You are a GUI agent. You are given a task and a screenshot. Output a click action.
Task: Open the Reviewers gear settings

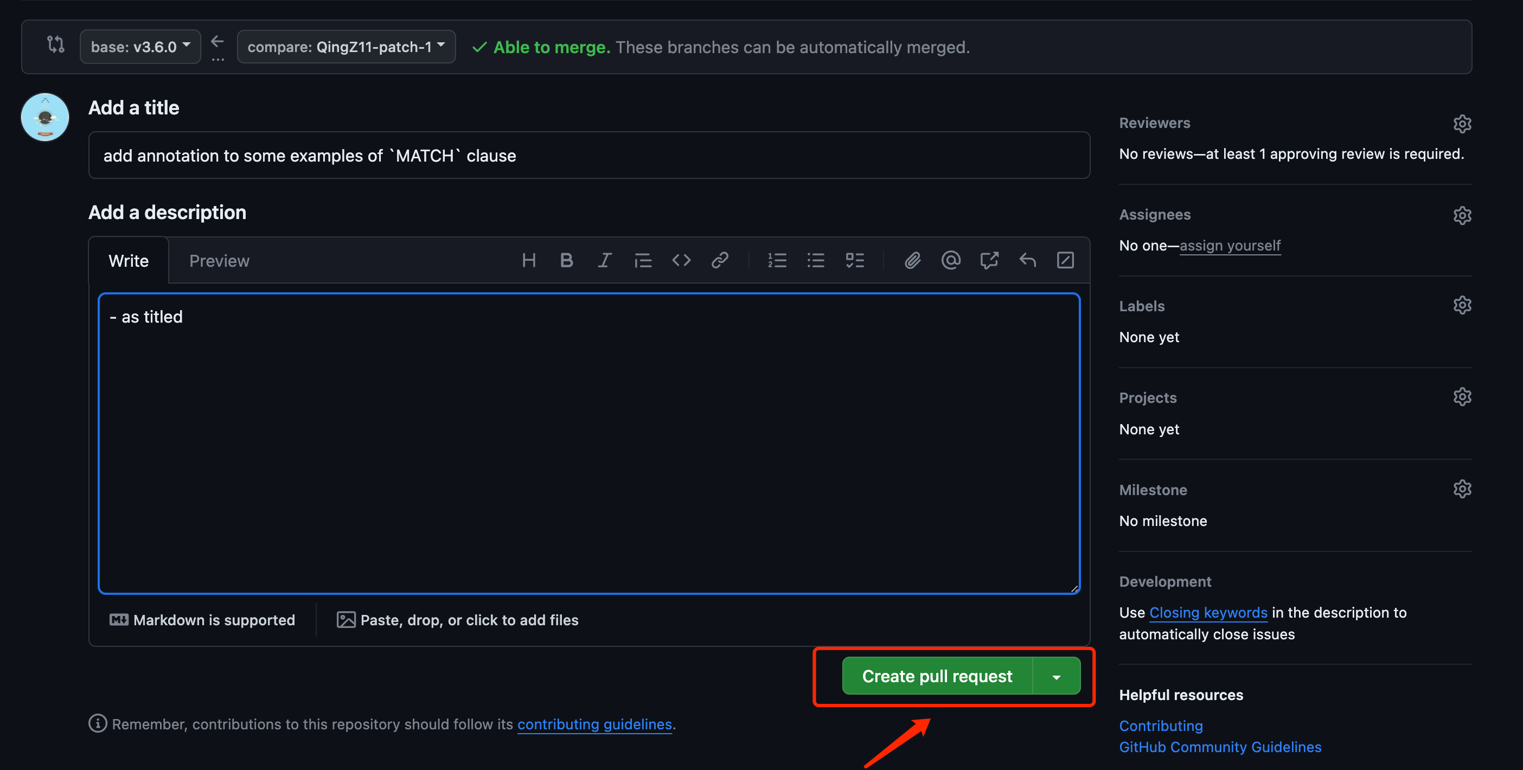point(1462,124)
